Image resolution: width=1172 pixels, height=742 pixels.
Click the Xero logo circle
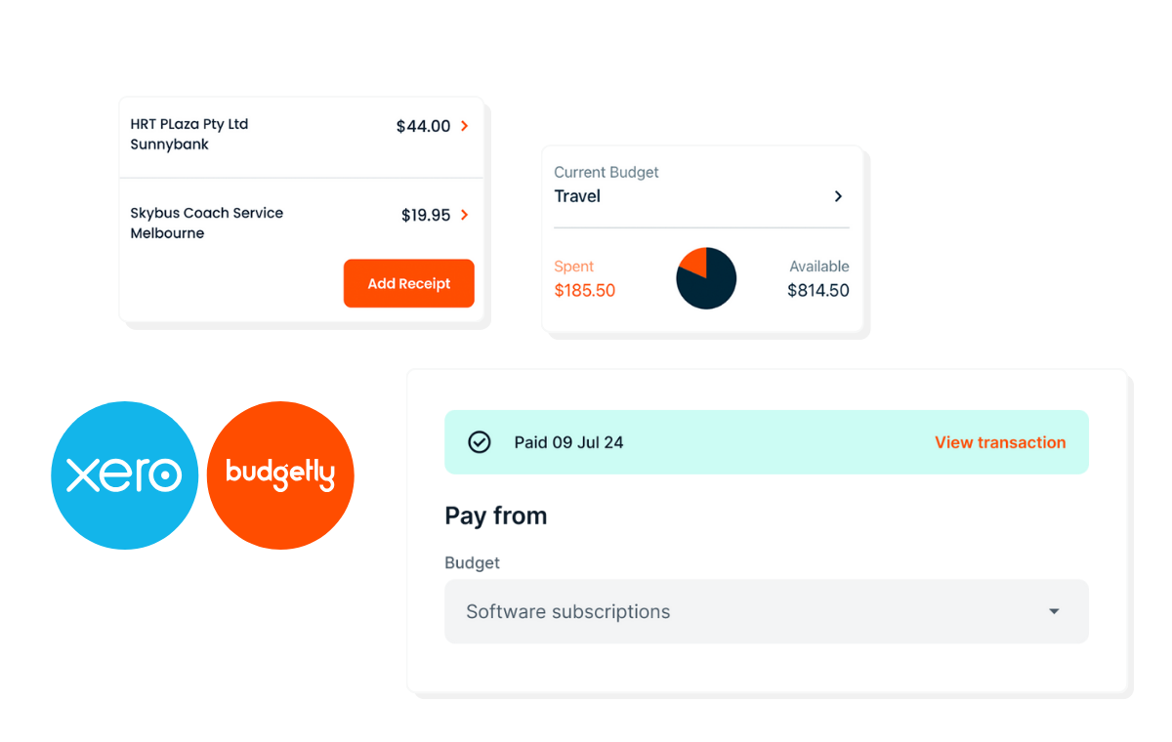pos(125,475)
